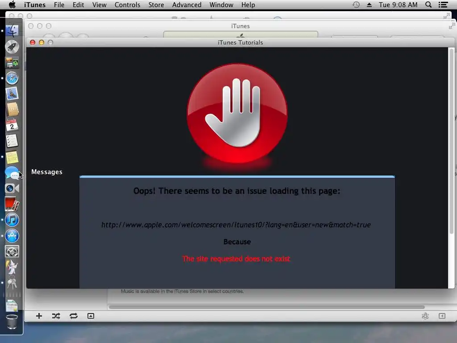The width and height of the screenshot is (457, 343).
Task: Open the Window menu
Action: 221,5
